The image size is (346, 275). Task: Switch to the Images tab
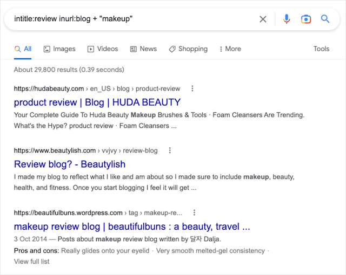(59, 49)
